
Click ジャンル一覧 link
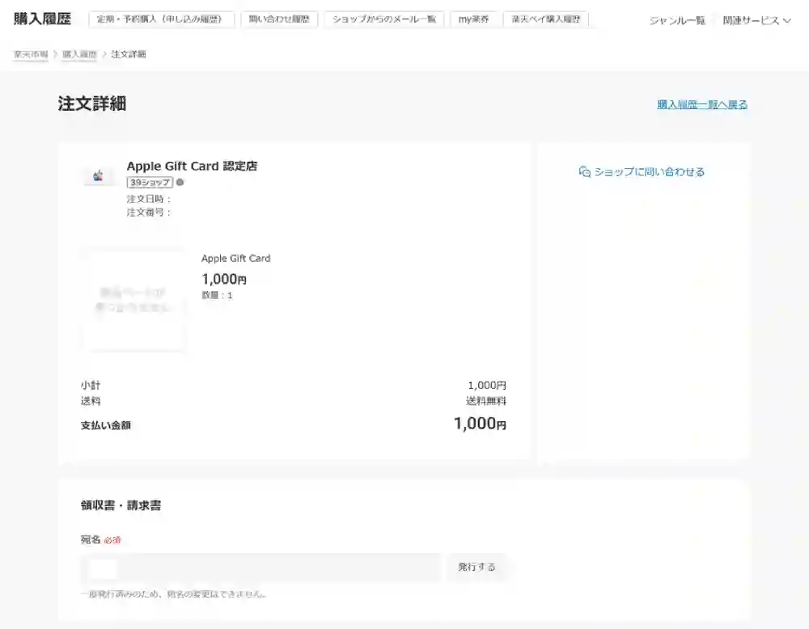coord(677,21)
